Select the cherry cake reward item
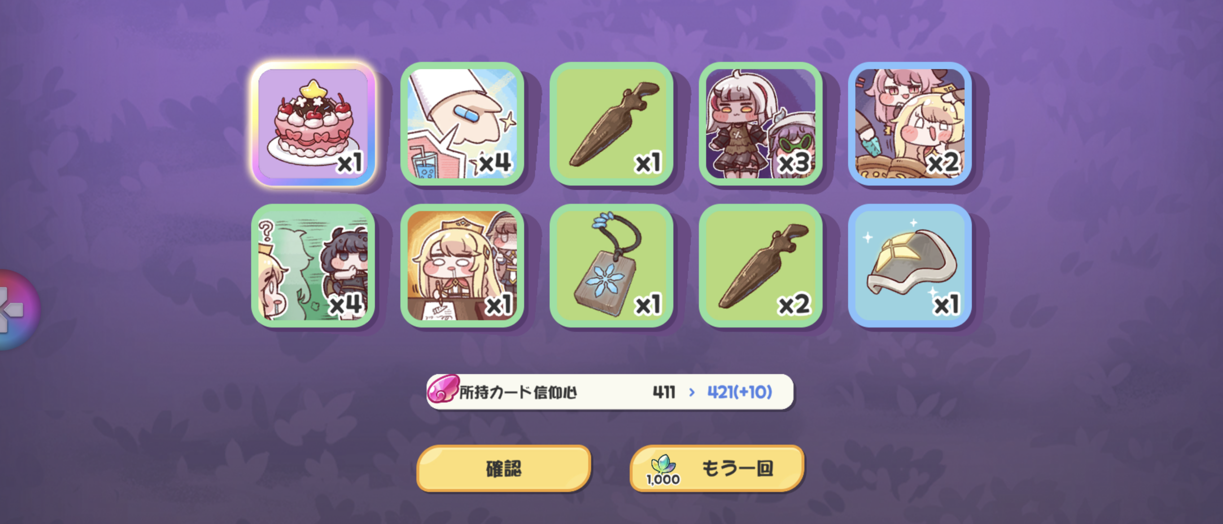Image resolution: width=1223 pixels, height=524 pixels. 314,124
